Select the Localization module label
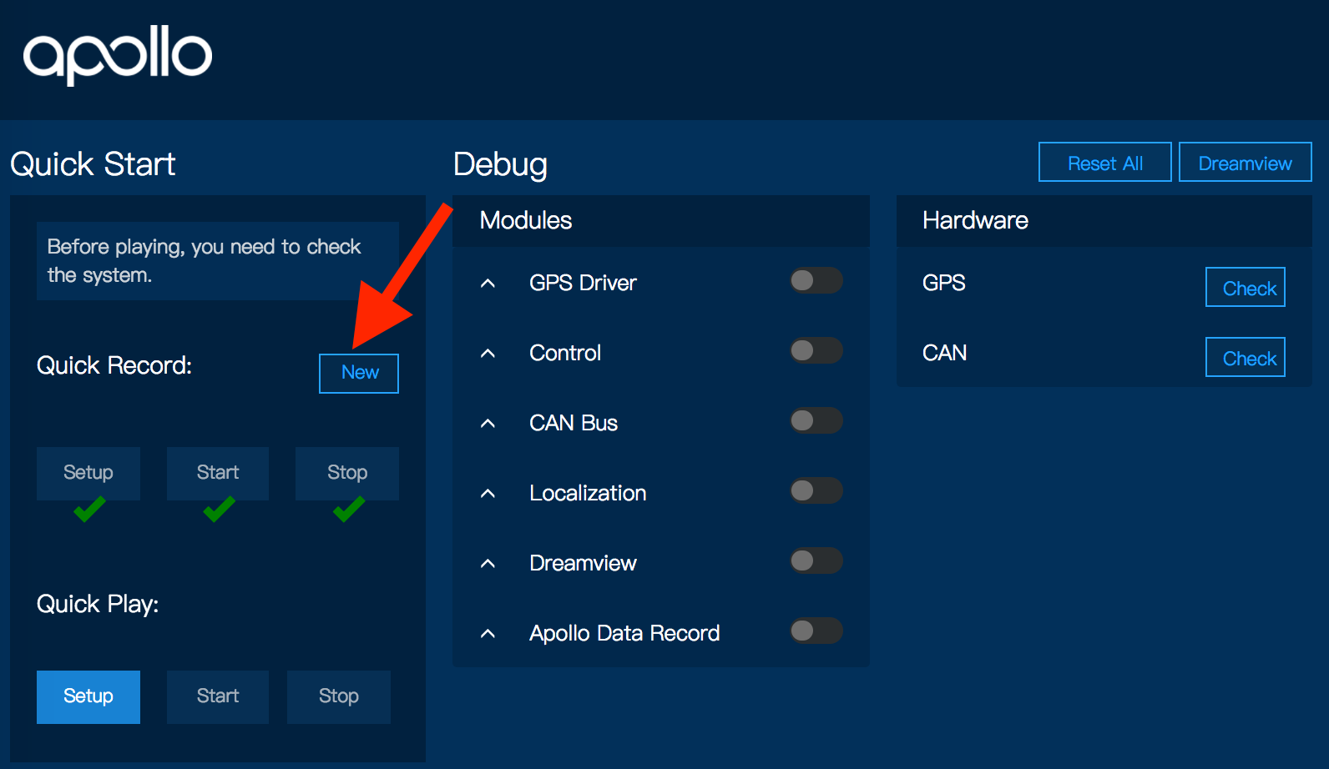The image size is (1329, 769). 588,493
